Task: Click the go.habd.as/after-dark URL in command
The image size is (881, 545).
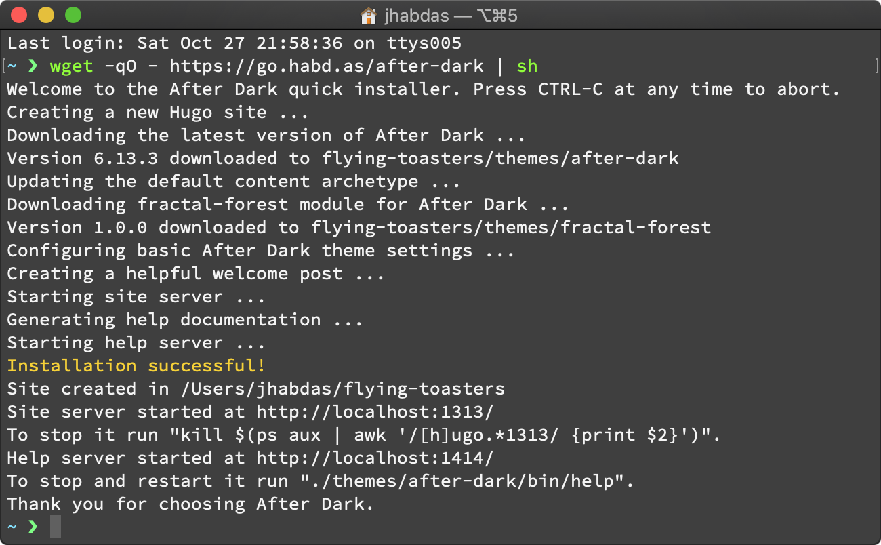Action: pos(327,66)
